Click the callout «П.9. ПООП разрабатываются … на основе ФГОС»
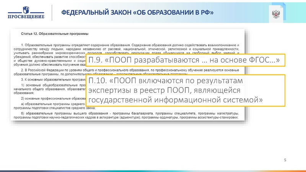The width and height of the screenshot is (306, 172). (x=186, y=60)
